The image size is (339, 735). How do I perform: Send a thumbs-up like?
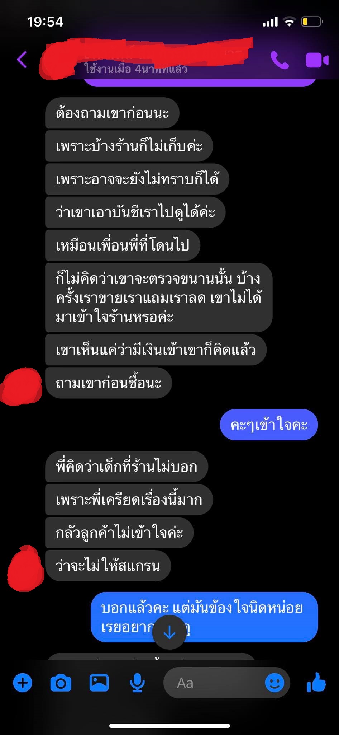[x=316, y=682]
